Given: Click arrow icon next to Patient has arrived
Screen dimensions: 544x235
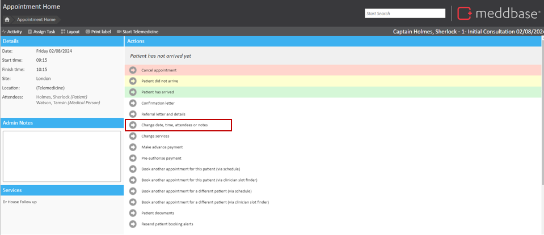Looking at the screenshot, I should [133, 92].
